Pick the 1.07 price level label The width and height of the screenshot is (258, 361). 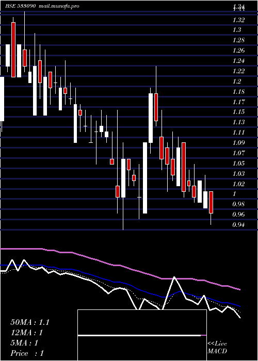pos(238,153)
